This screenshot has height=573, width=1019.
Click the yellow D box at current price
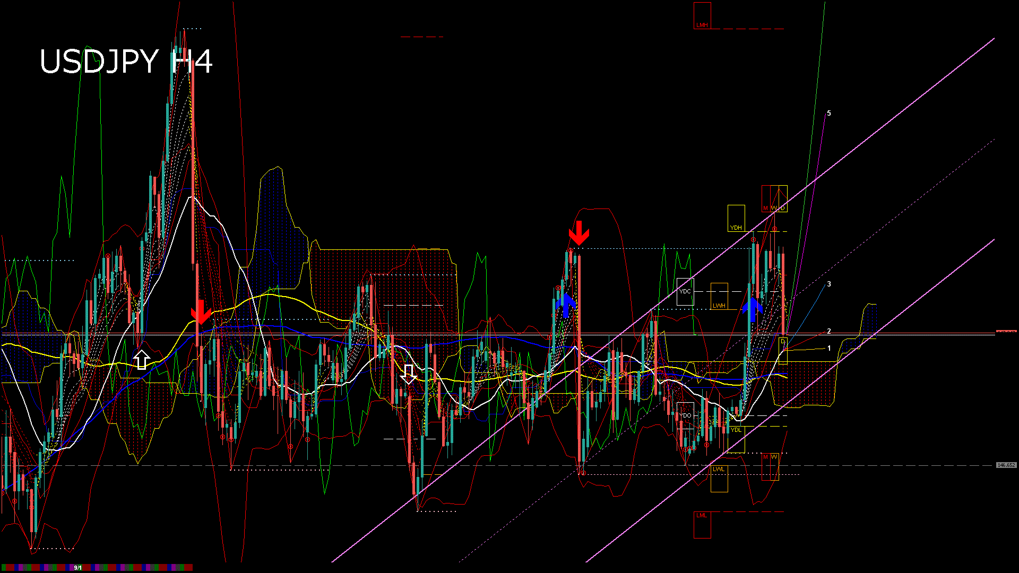click(x=783, y=350)
